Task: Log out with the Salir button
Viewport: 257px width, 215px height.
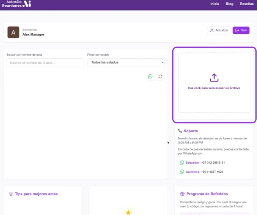Action: pyautogui.click(x=241, y=30)
